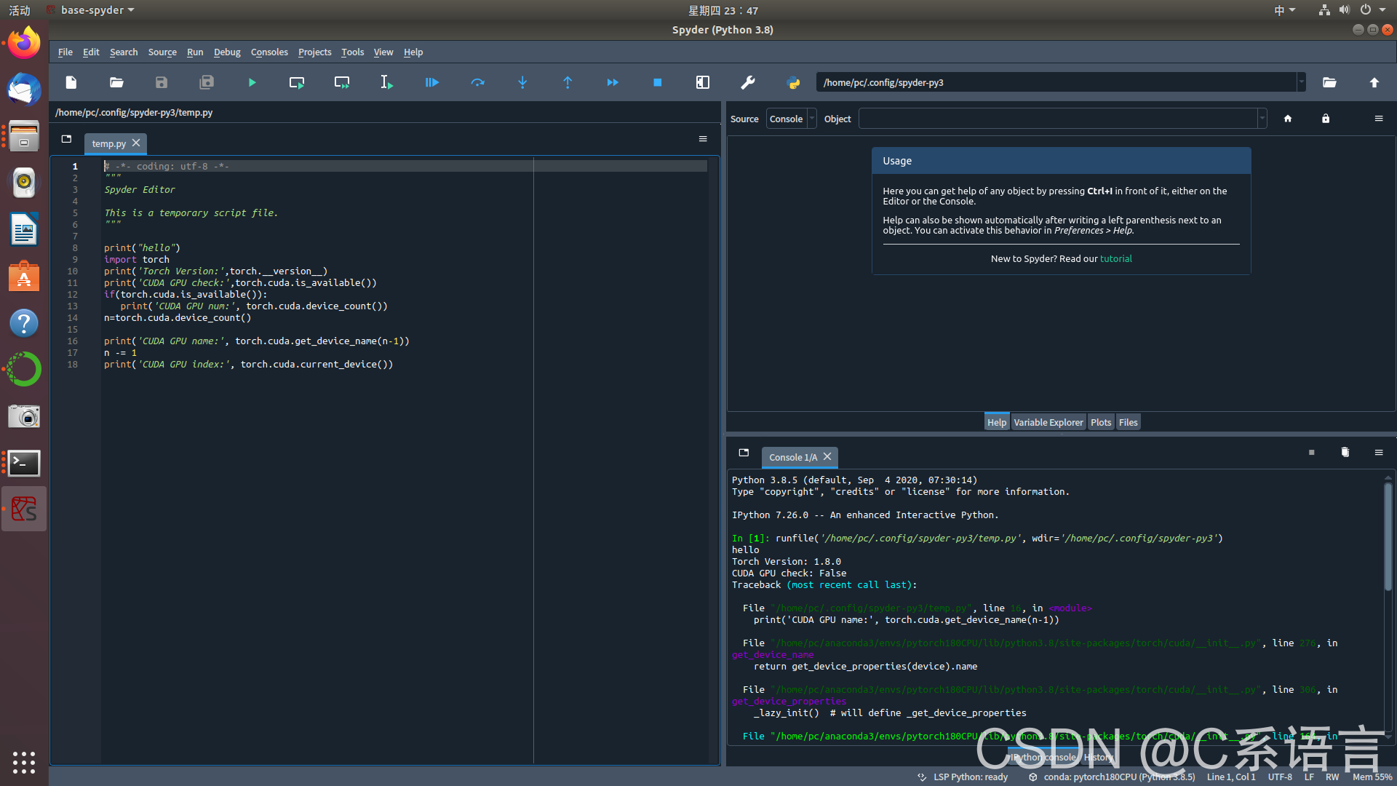Open console options menu

(x=1379, y=453)
